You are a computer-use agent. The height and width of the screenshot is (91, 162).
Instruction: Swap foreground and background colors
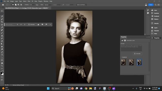click(x=3, y=71)
